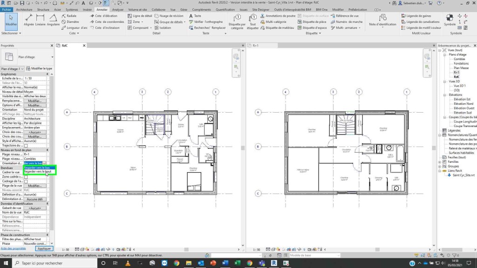Choose the Nuage de révision tool
The width and height of the screenshot is (477, 268).
[171, 16]
